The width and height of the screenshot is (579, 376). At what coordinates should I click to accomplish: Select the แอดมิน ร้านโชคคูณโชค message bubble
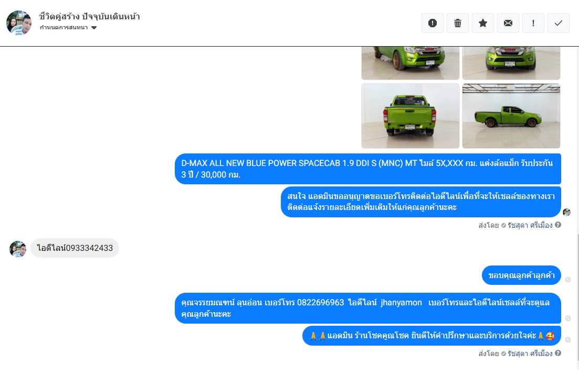pos(431,336)
